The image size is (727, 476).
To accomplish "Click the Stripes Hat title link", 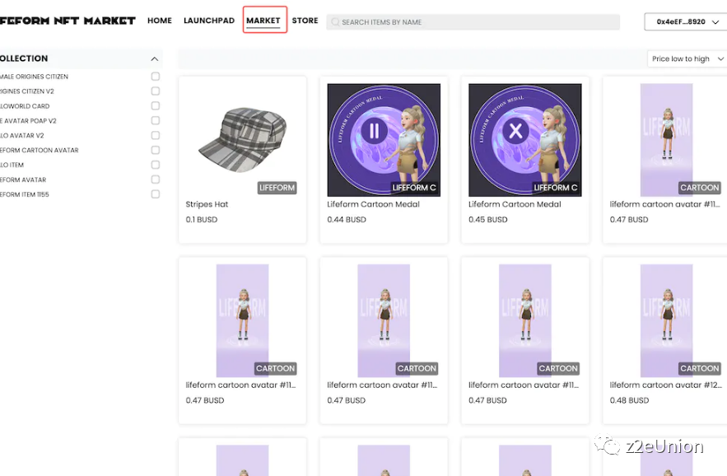I will point(207,204).
